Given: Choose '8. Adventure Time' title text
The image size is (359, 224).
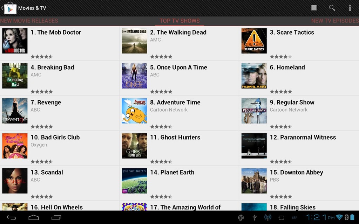Looking at the screenshot, I should click(x=175, y=102).
